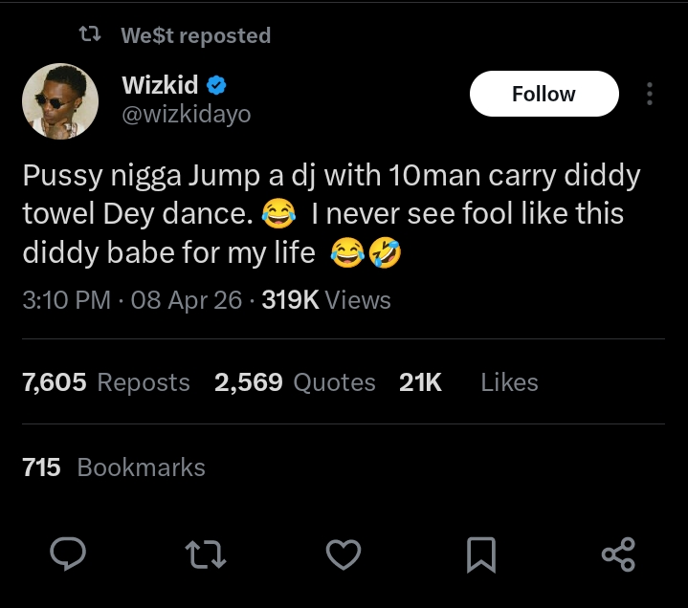Screen dimensions: 688x608
Task: Like the tweet with heart icon
Action: [x=344, y=554]
